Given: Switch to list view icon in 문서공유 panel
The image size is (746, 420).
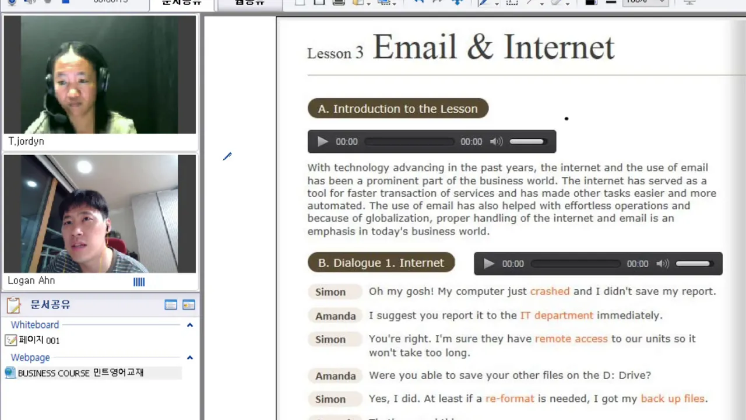Looking at the screenshot, I should 171,305.
